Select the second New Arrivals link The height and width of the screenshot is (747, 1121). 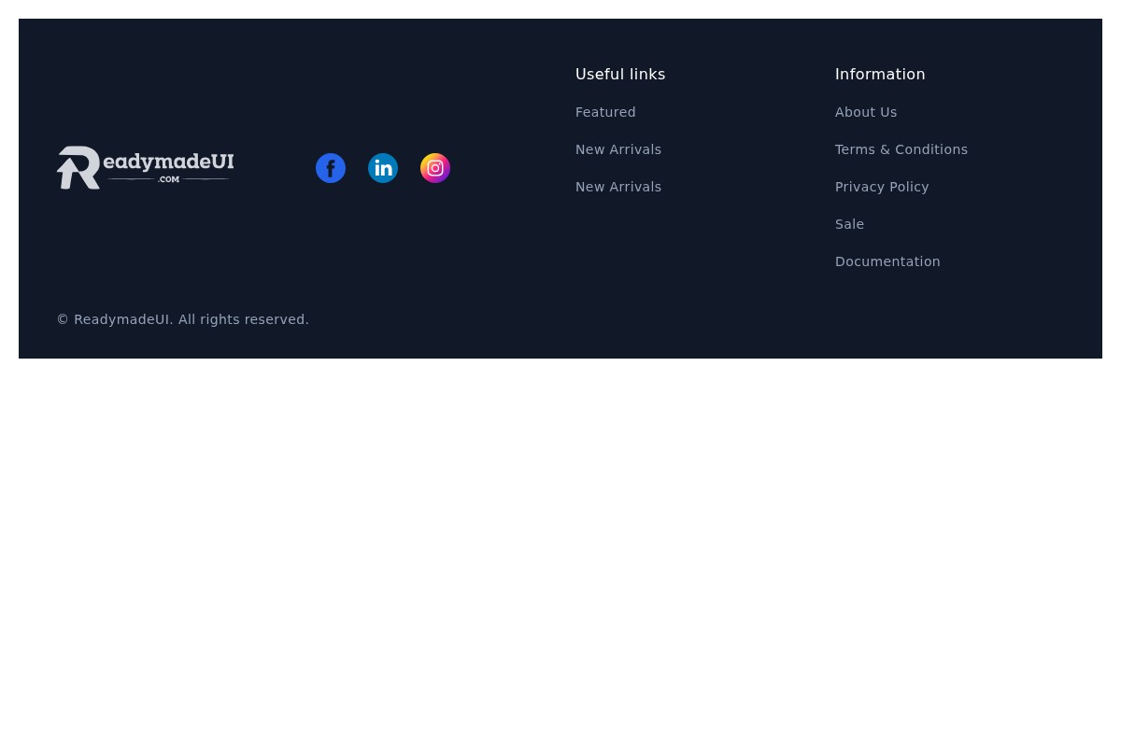click(x=618, y=187)
